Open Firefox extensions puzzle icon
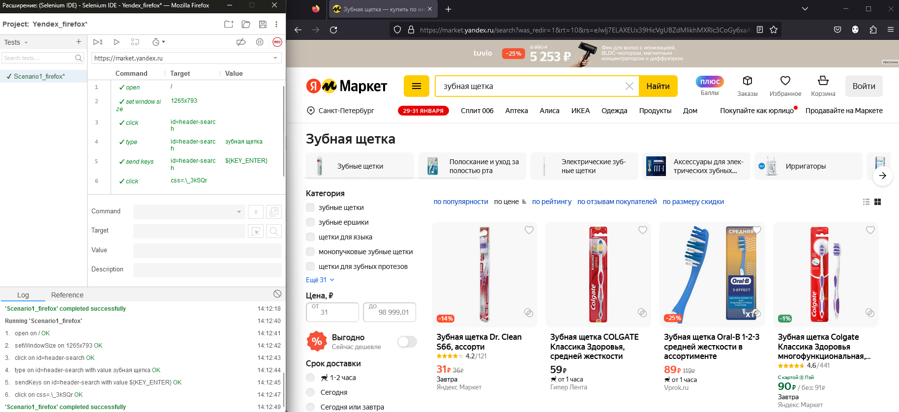 [873, 30]
